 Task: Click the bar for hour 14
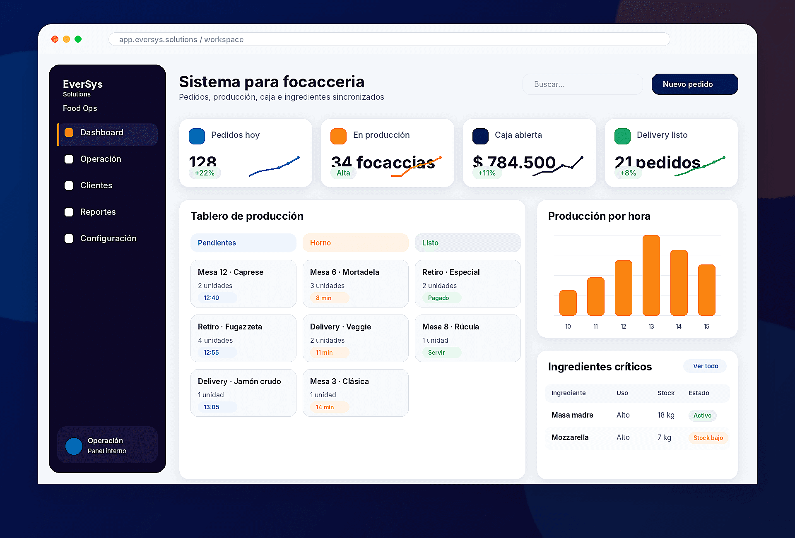tap(679, 283)
